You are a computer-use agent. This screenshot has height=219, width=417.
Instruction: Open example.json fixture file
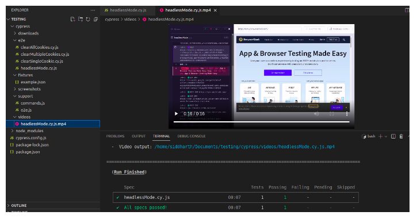tap(33, 82)
